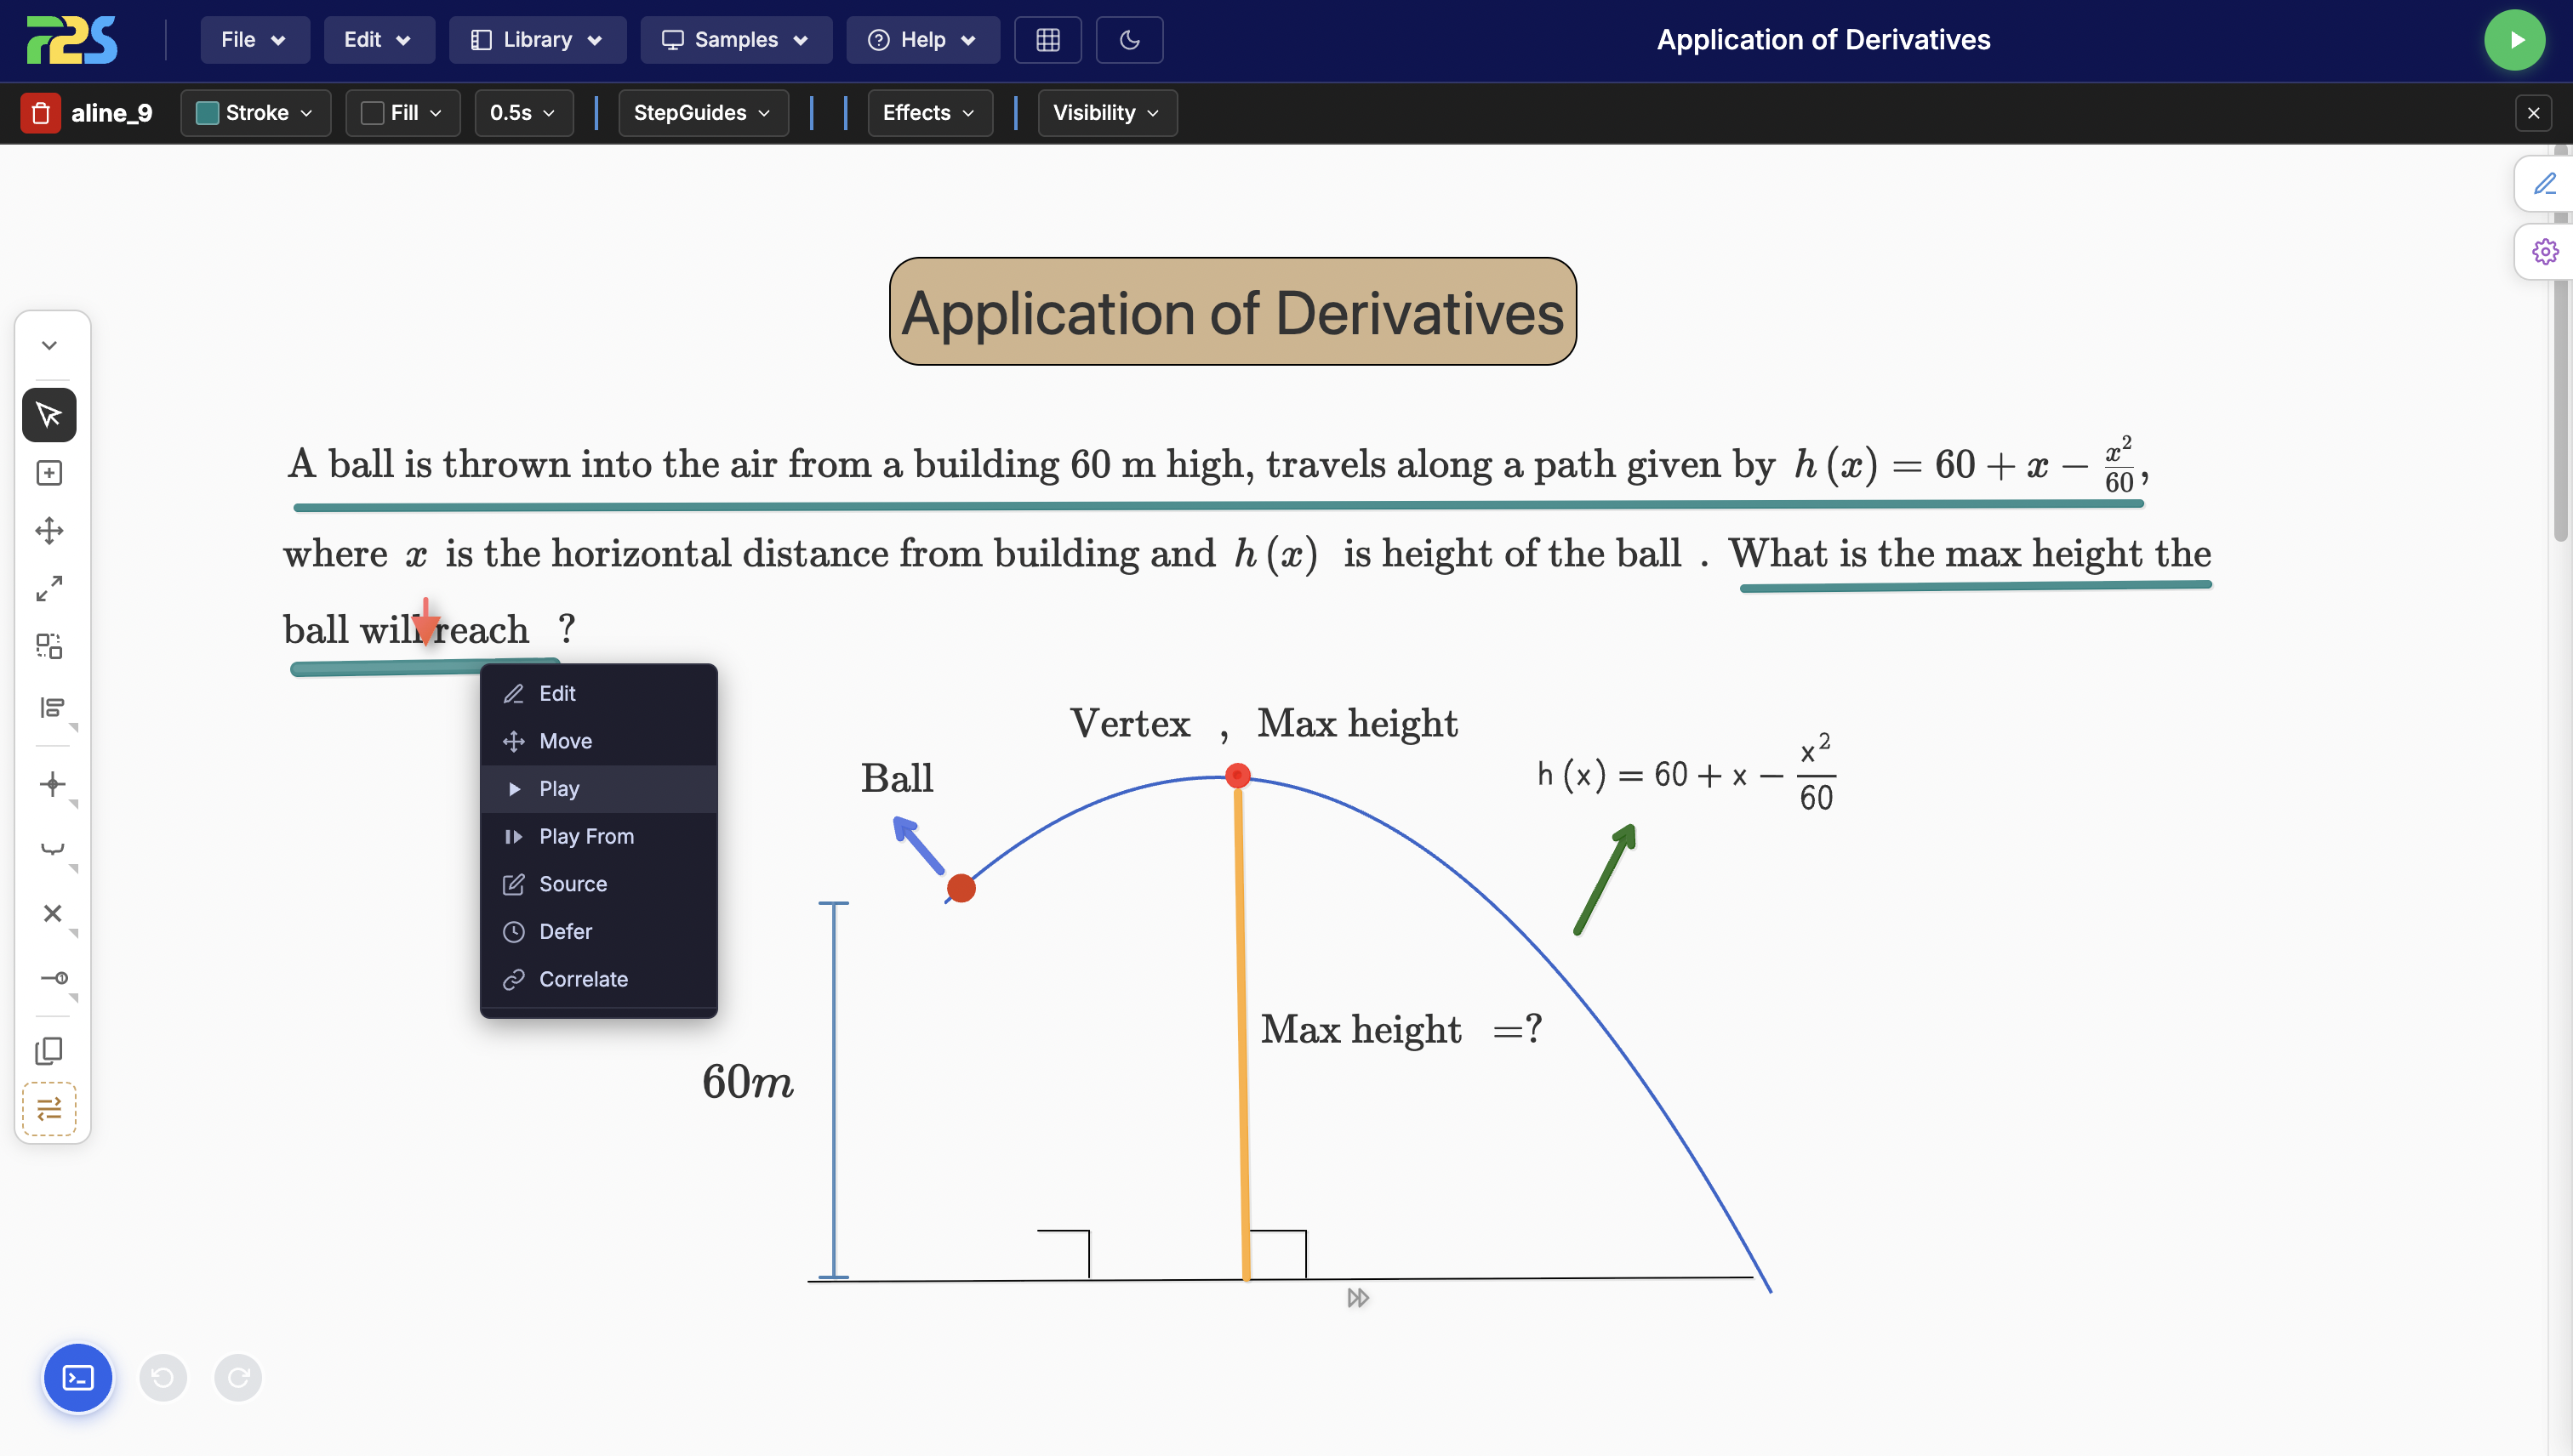Open the Edit dropdown in top bar
The image size is (2573, 1456).
pyautogui.click(x=378, y=40)
